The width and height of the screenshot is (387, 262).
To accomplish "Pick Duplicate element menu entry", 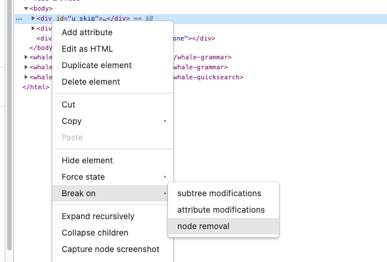I will 96,65.
